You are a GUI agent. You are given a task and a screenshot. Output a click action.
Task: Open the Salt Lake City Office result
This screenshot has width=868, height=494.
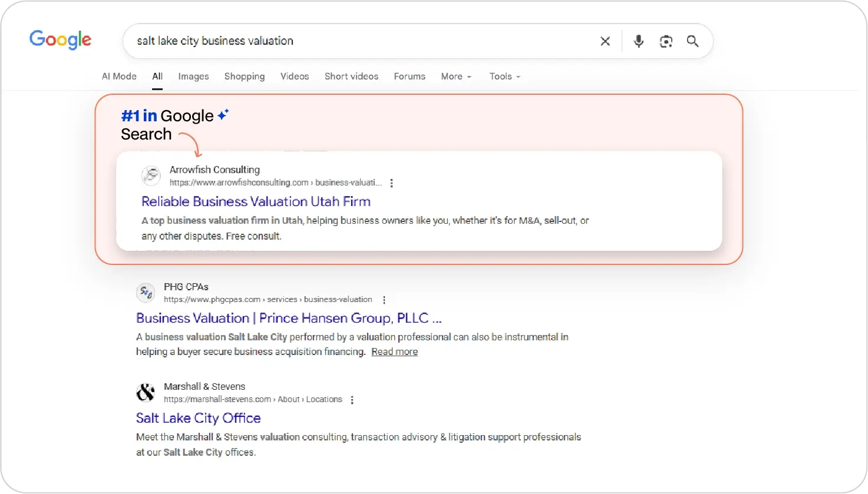pyautogui.click(x=198, y=418)
